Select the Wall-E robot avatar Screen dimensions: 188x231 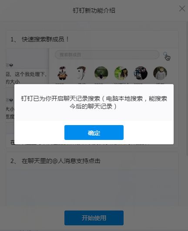62,73
